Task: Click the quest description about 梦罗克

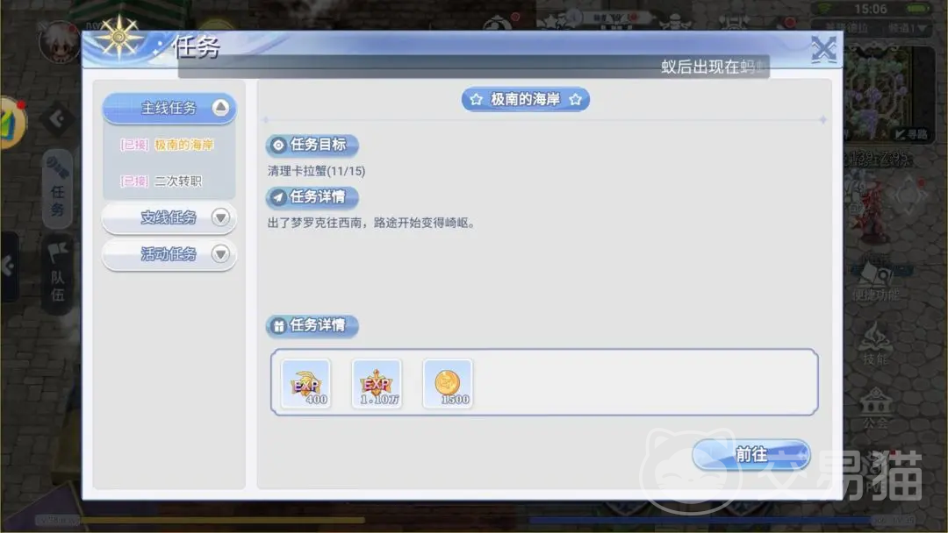Action: (371, 223)
